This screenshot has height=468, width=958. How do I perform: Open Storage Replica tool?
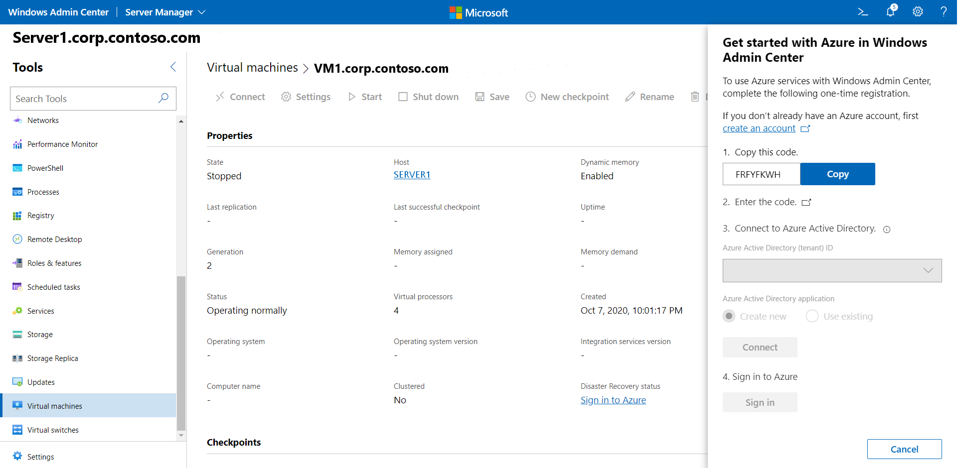[52, 358]
